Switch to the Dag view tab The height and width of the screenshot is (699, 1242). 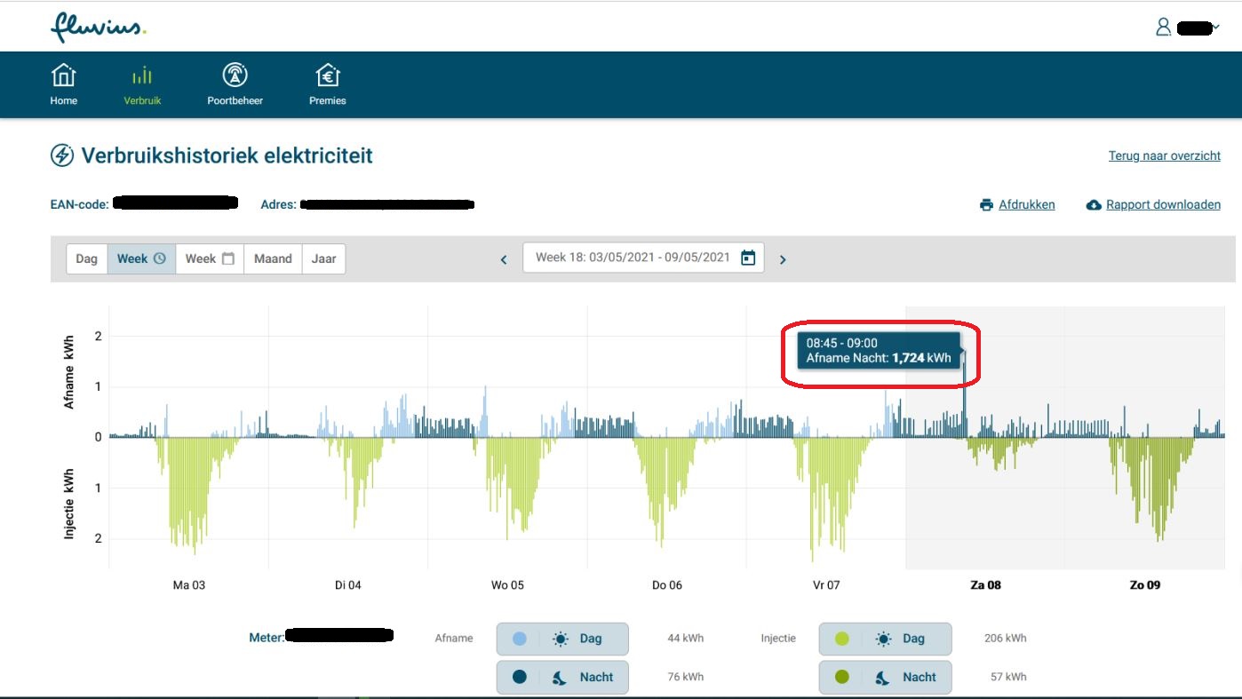click(x=87, y=258)
